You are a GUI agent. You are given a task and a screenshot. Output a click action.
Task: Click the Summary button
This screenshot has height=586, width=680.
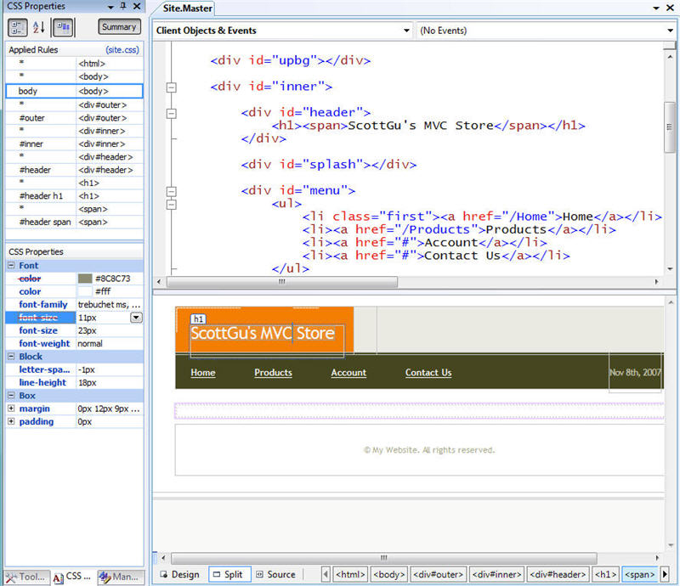click(x=119, y=27)
